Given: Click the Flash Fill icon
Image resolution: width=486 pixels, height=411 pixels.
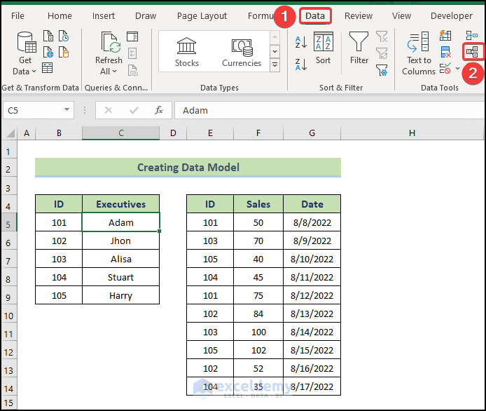Looking at the screenshot, I should pos(446,36).
